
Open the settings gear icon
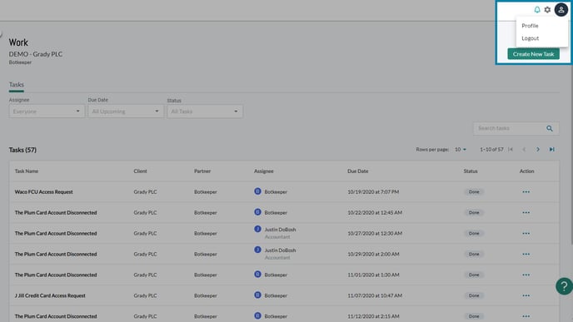(547, 10)
